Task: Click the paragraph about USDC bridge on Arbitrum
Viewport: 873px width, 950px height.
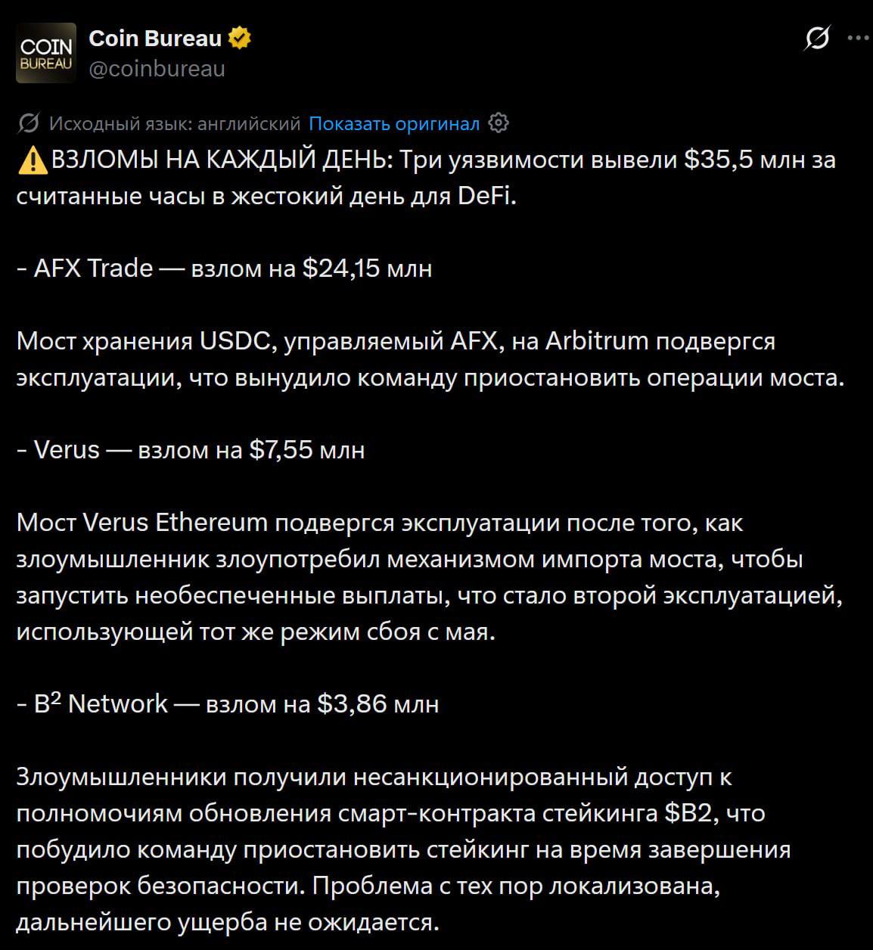Action: click(430, 359)
